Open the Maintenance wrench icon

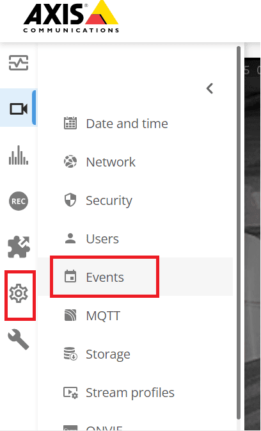19,340
